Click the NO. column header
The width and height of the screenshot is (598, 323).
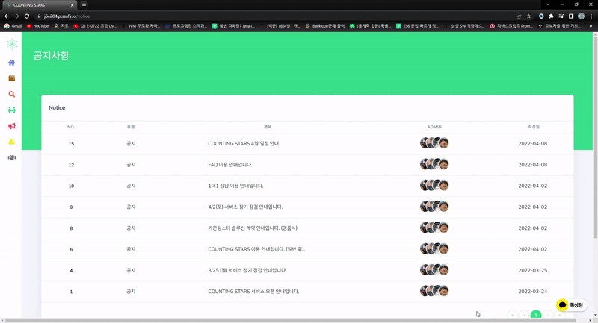tap(71, 127)
